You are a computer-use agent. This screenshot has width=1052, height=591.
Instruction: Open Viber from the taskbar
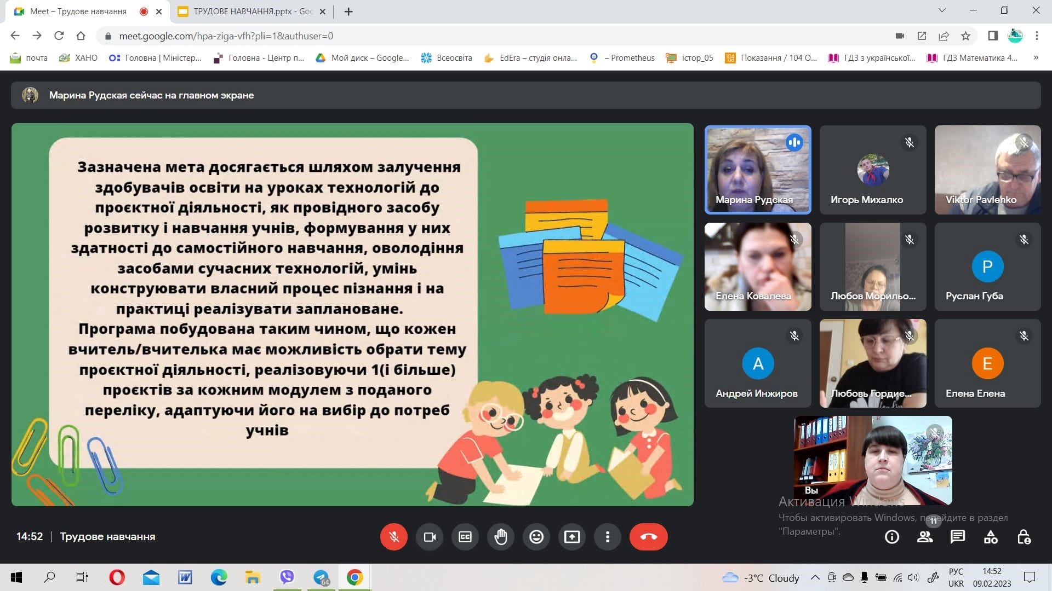point(287,577)
